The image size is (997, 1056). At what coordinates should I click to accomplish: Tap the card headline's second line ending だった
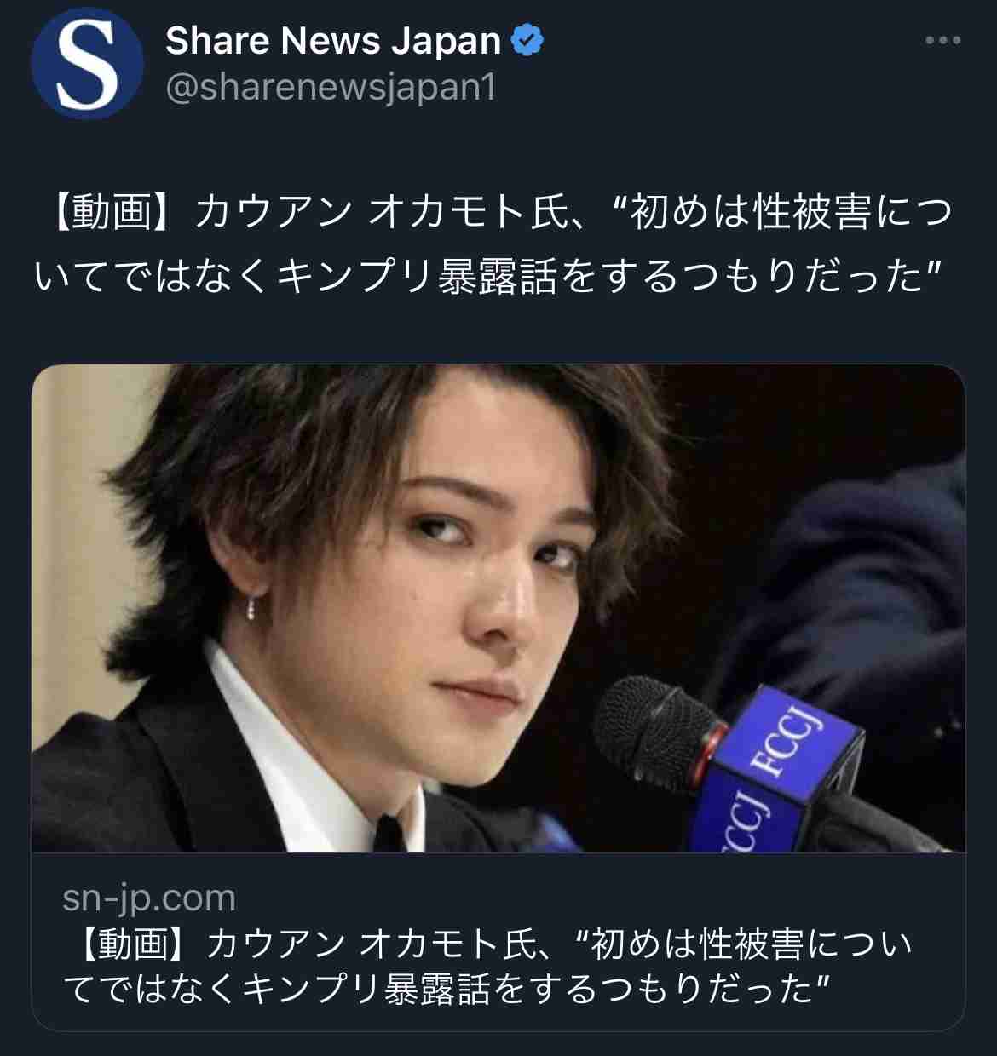click(x=447, y=988)
